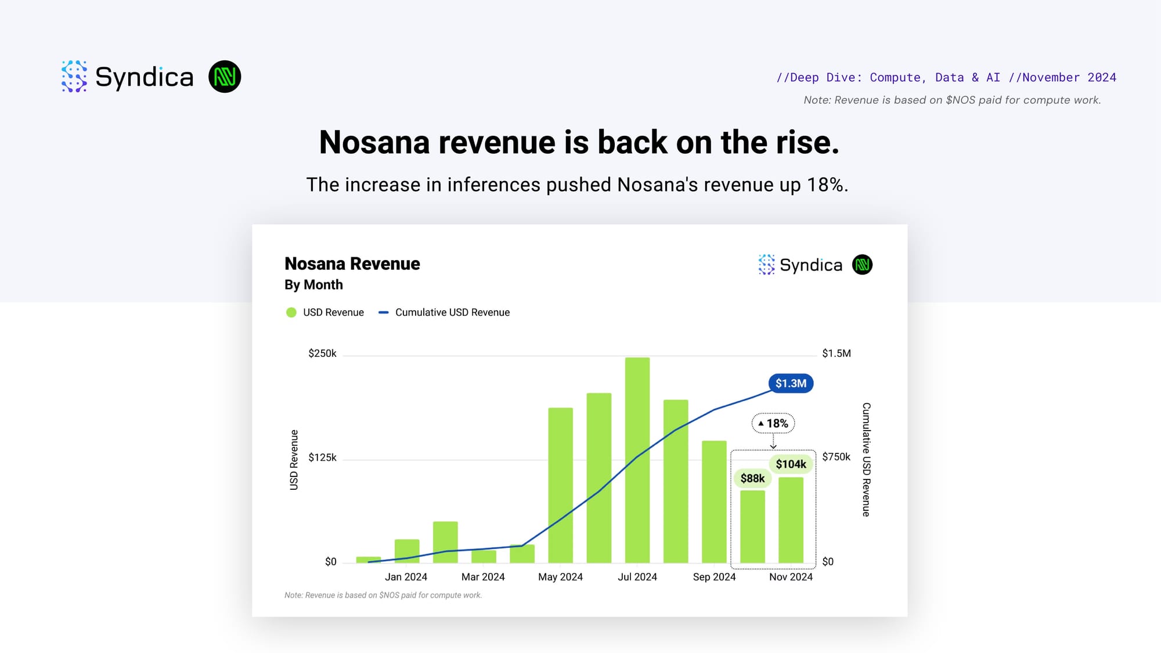Screen dimensions: 1161x653
Task: Click the green USD Revenue legend dot
Action: tap(291, 312)
